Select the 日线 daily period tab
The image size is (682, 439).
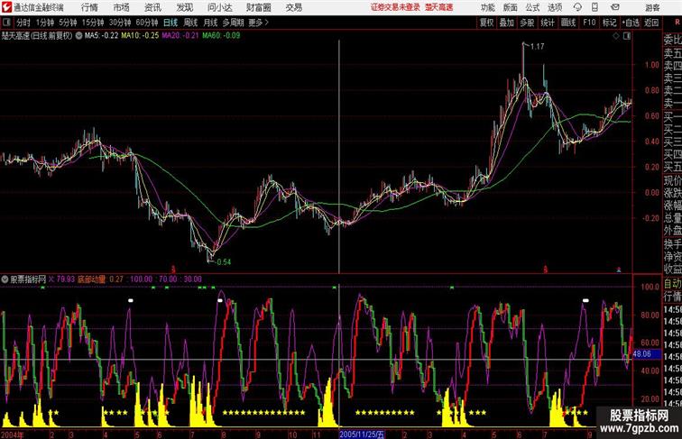click(x=170, y=23)
